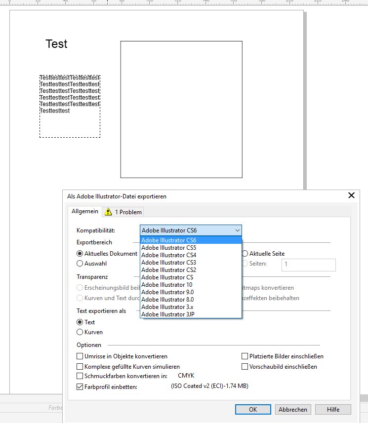Export text as Text radio option
Viewport: 368px width, 423px height.
(80, 322)
